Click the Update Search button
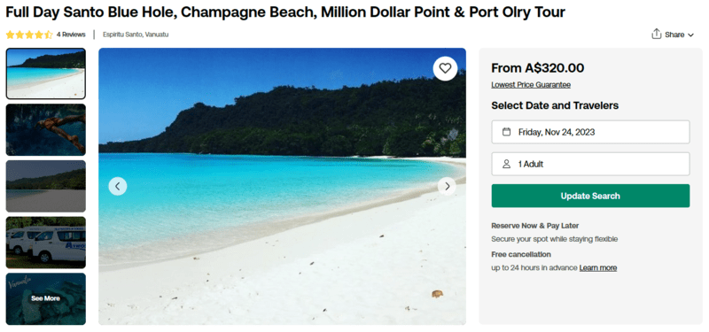Screen dimensions: 709x332 tap(590, 196)
